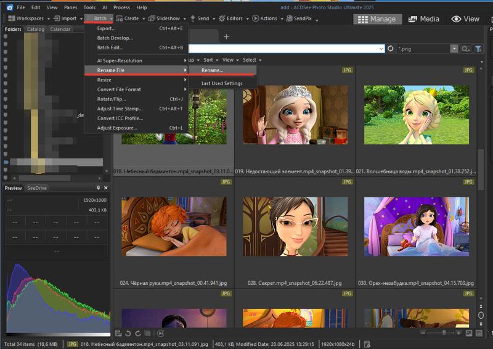Switch to the Calendar tab
The width and height of the screenshot is (493, 349).
(x=60, y=29)
